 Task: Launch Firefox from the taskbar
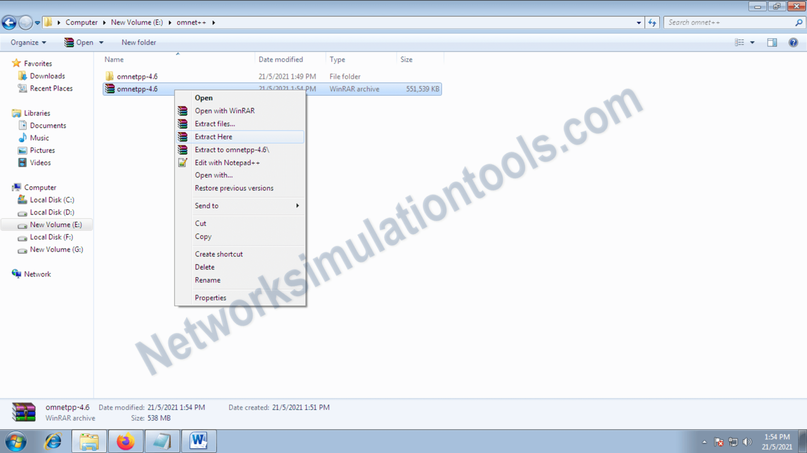tap(125, 441)
